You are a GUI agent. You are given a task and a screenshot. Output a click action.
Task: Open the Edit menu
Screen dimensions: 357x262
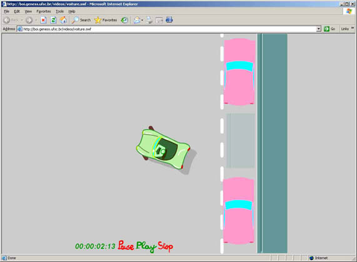17,11
